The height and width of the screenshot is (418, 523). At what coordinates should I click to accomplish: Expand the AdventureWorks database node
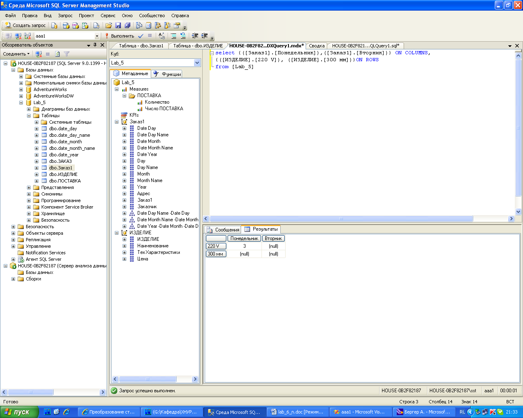pos(21,89)
